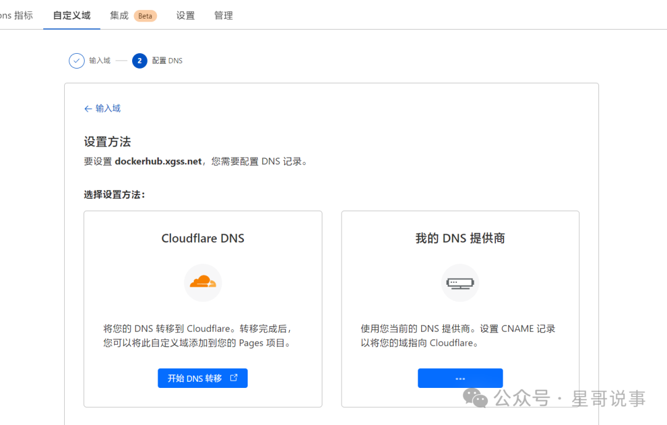Select the Cloudflare DNS card title
Image resolution: width=667 pixels, height=425 pixels.
[x=203, y=238]
